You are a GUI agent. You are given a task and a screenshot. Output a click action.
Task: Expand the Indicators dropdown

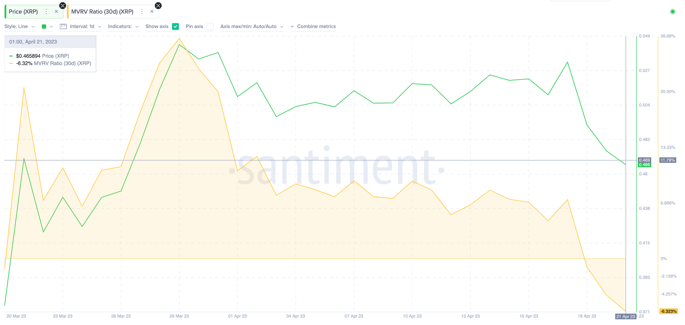tap(123, 26)
